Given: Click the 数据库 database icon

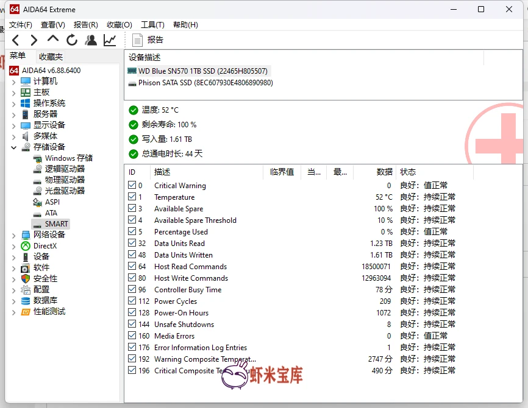Looking at the screenshot, I should [x=26, y=301].
